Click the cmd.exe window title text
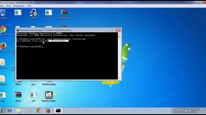Image resolution: width=206 pixels, height=115 pixels. (x=45, y=30)
